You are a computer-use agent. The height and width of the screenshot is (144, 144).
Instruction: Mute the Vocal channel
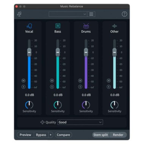[x=23, y=80]
